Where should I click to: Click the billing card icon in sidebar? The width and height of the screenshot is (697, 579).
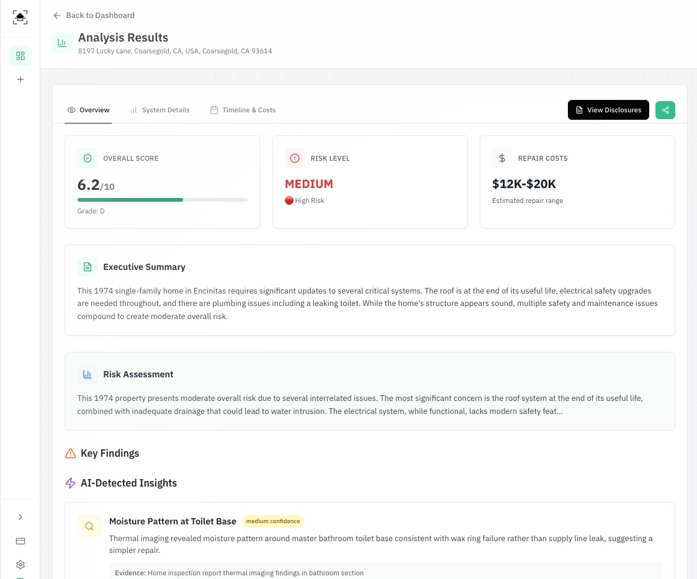pos(20,541)
